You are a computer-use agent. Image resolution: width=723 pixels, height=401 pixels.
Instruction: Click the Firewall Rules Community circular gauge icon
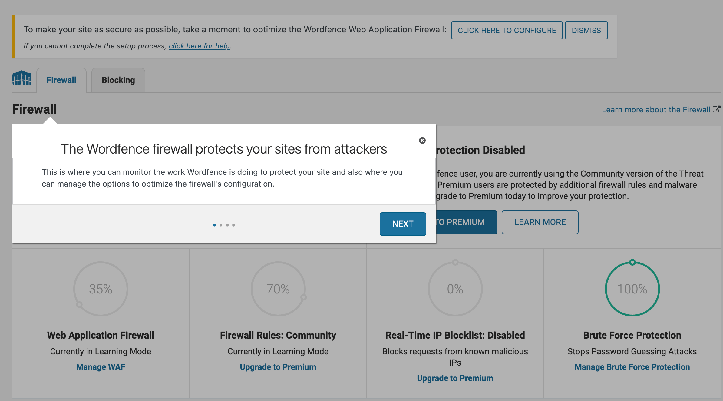[278, 289]
